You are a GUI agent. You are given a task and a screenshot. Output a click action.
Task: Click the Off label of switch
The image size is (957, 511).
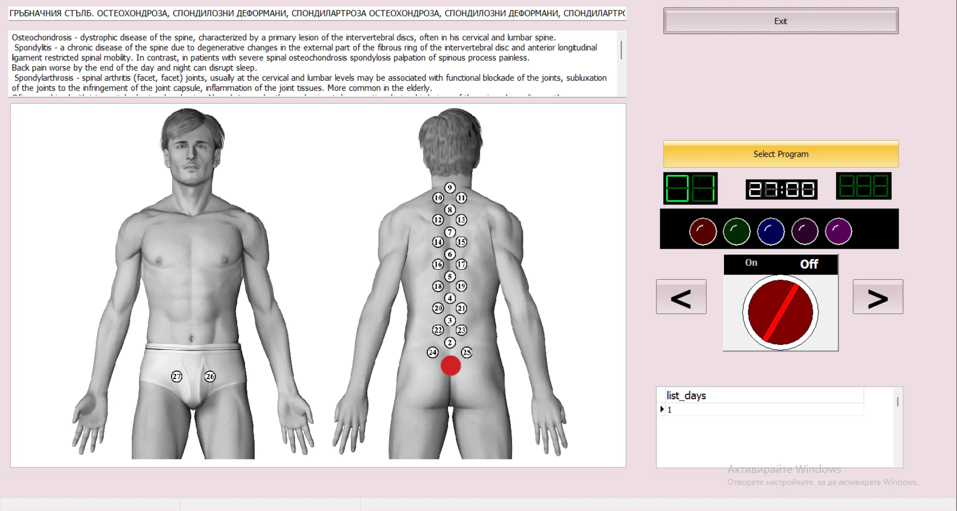click(x=809, y=264)
